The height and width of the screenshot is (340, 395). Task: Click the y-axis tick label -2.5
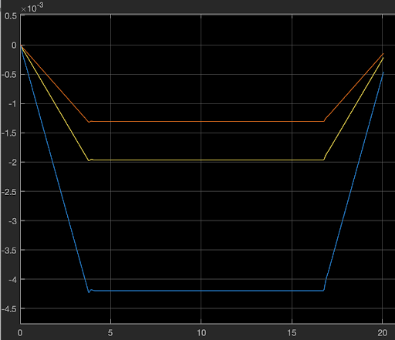coord(9,192)
